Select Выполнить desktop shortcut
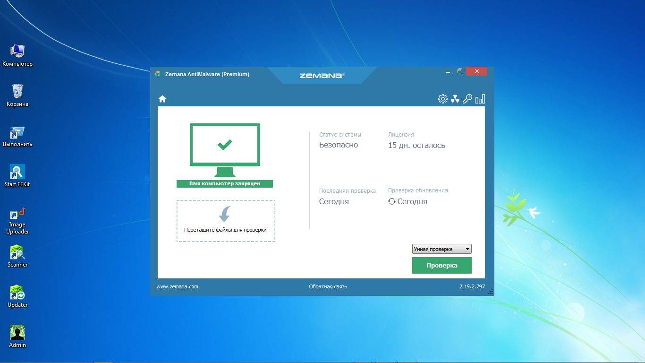645x363 pixels. pos(17,136)
